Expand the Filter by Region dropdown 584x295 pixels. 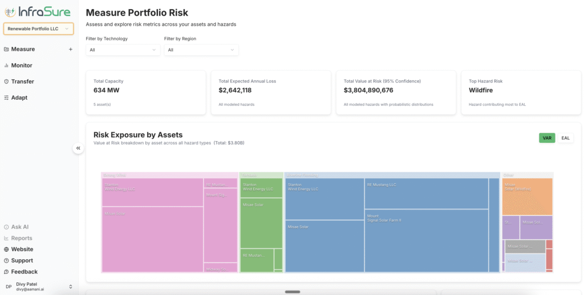point(201,50)
